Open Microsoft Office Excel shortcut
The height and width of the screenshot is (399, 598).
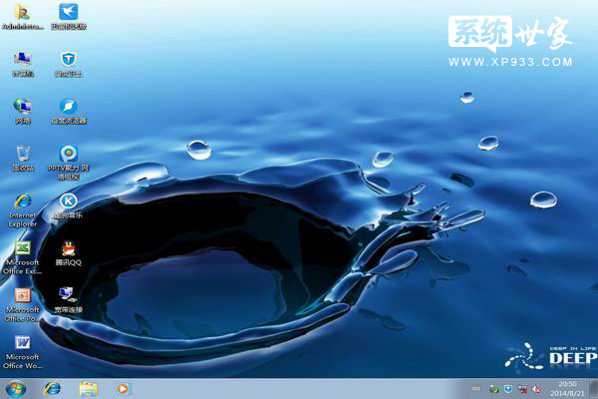click(x=22, y=248)
